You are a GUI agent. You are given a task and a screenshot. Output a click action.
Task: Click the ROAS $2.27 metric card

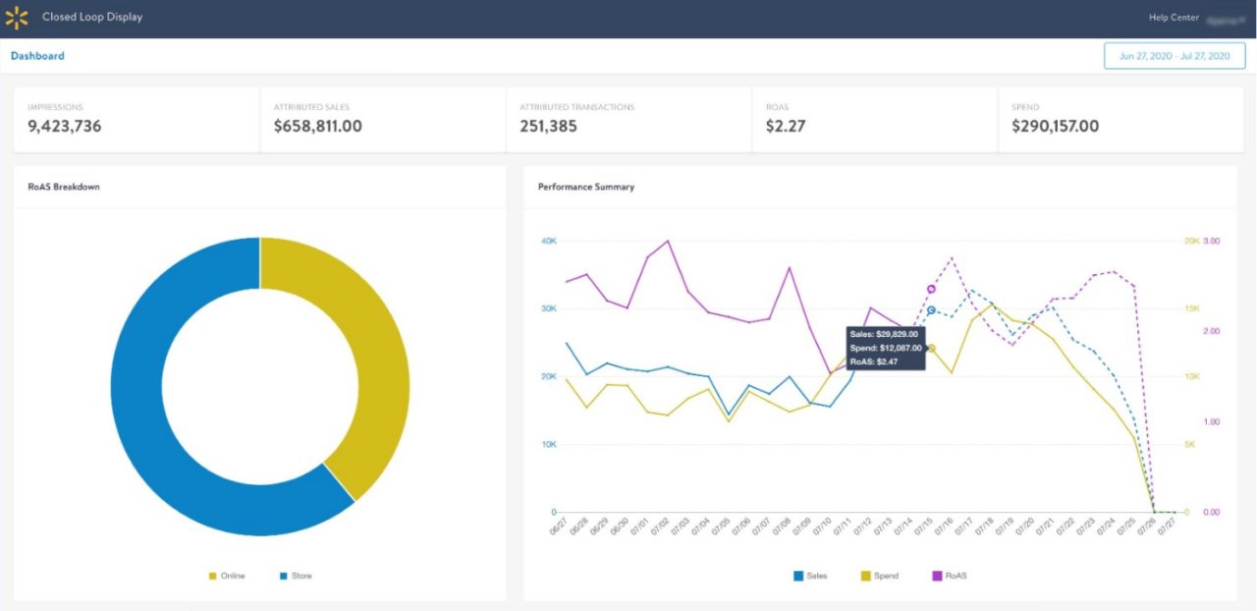[874, 119]
